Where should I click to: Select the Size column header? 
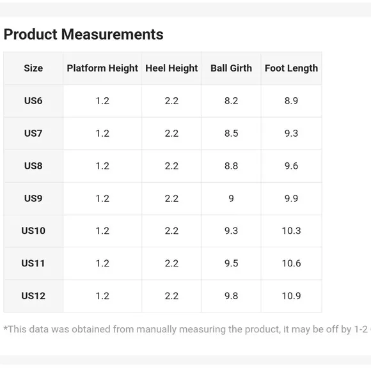[33, 68]
